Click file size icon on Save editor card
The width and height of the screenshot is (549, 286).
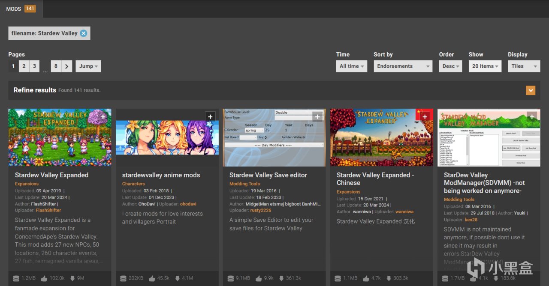[230, 278]
